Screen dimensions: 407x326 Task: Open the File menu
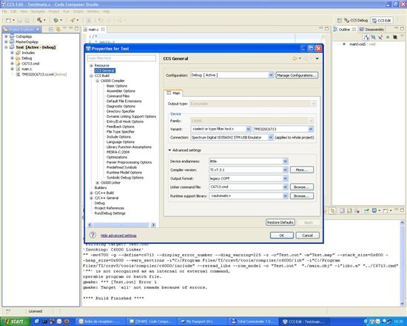4,11
